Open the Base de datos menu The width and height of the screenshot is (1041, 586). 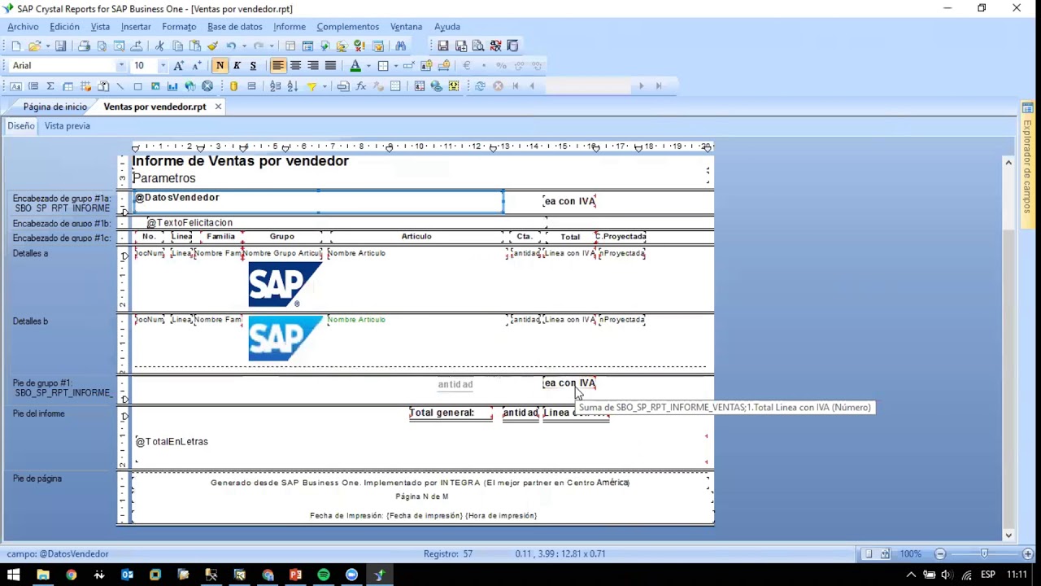point(234,27)
